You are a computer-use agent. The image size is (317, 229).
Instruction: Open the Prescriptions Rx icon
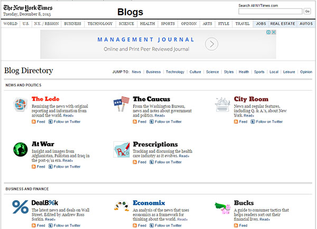click(122, 150)
